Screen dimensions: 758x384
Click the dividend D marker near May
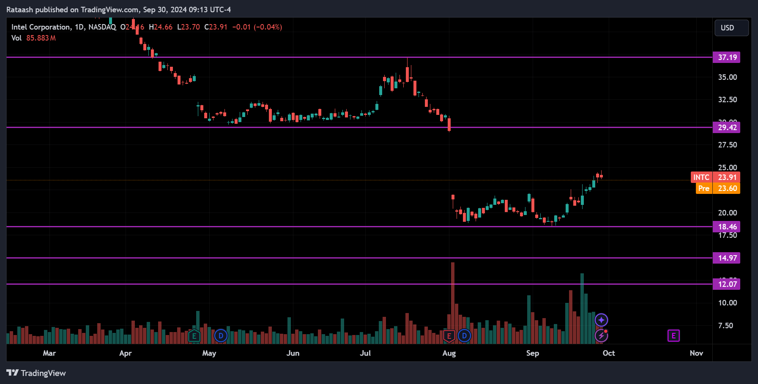pyautogui.click(x=221, y=336)
